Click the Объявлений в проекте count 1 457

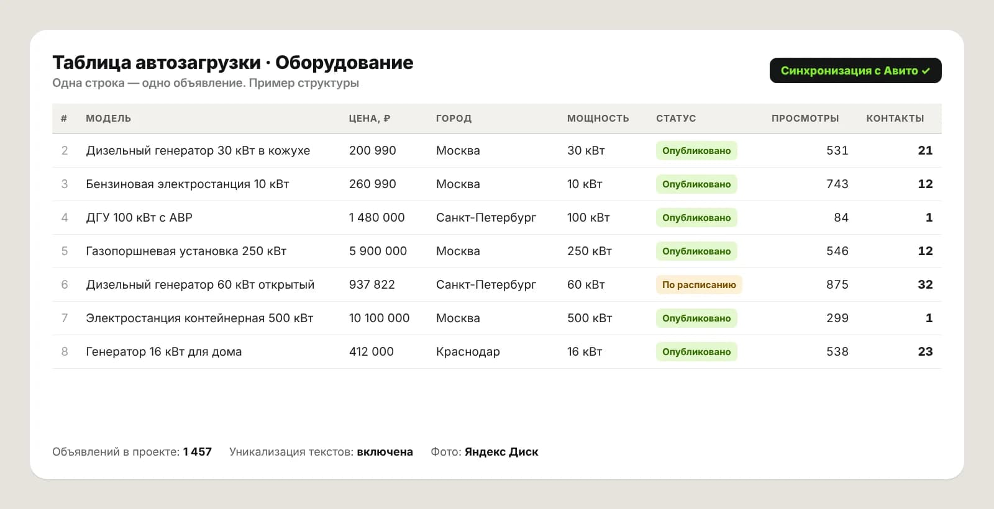(197, 452)
